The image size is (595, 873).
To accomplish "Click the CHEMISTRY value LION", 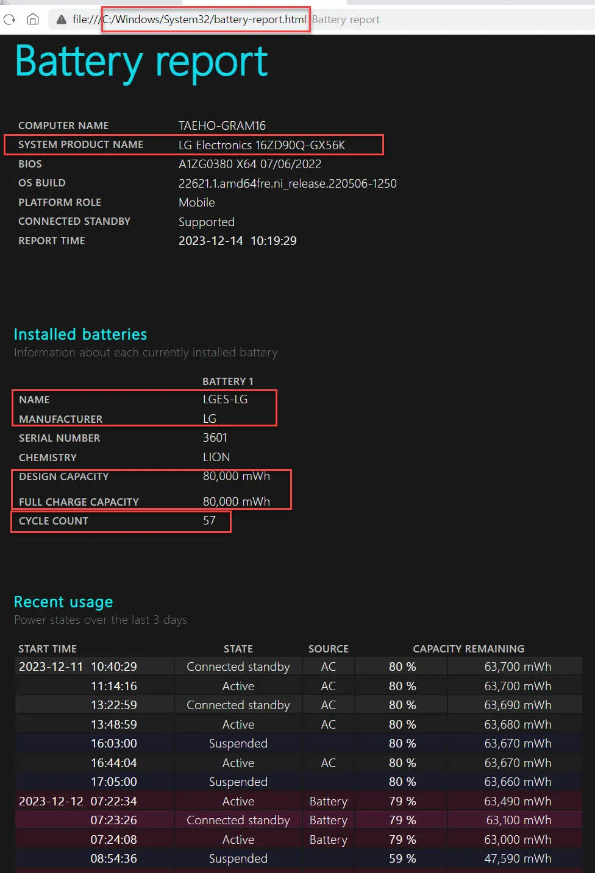I will pos(216,457).
